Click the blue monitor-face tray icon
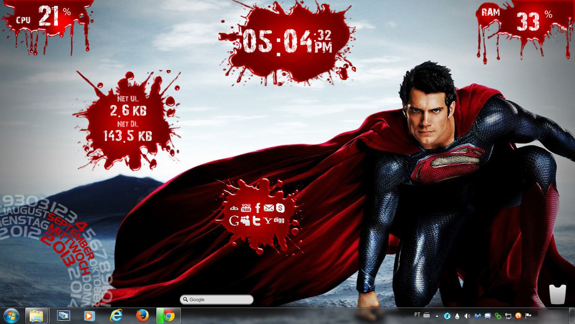The image size is (575, 324). coord(488,316)
